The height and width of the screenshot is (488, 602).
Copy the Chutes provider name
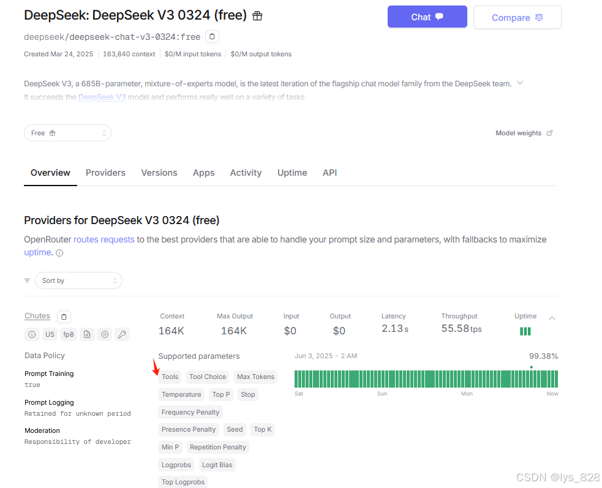pyautogui.click(x=64, y=317)
